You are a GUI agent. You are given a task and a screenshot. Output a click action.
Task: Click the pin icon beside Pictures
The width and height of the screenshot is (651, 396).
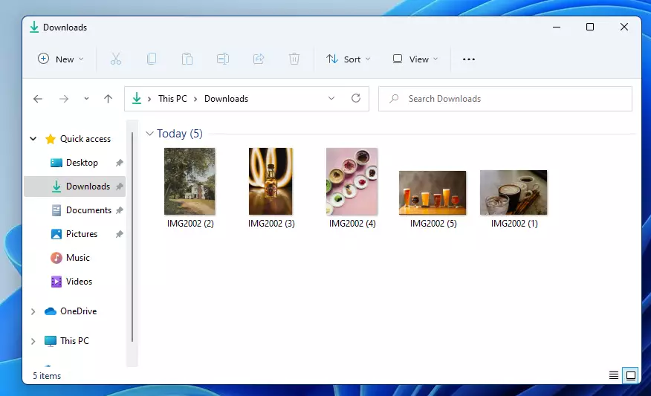(x=119, y=234)
